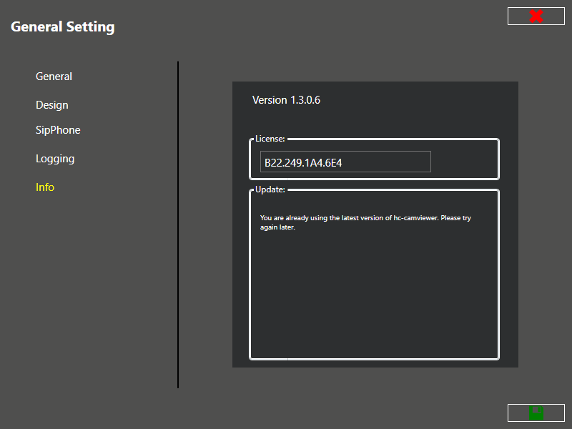Click the Version 1.3.0.6 label
572x429 pixels.
click(286, 100)
